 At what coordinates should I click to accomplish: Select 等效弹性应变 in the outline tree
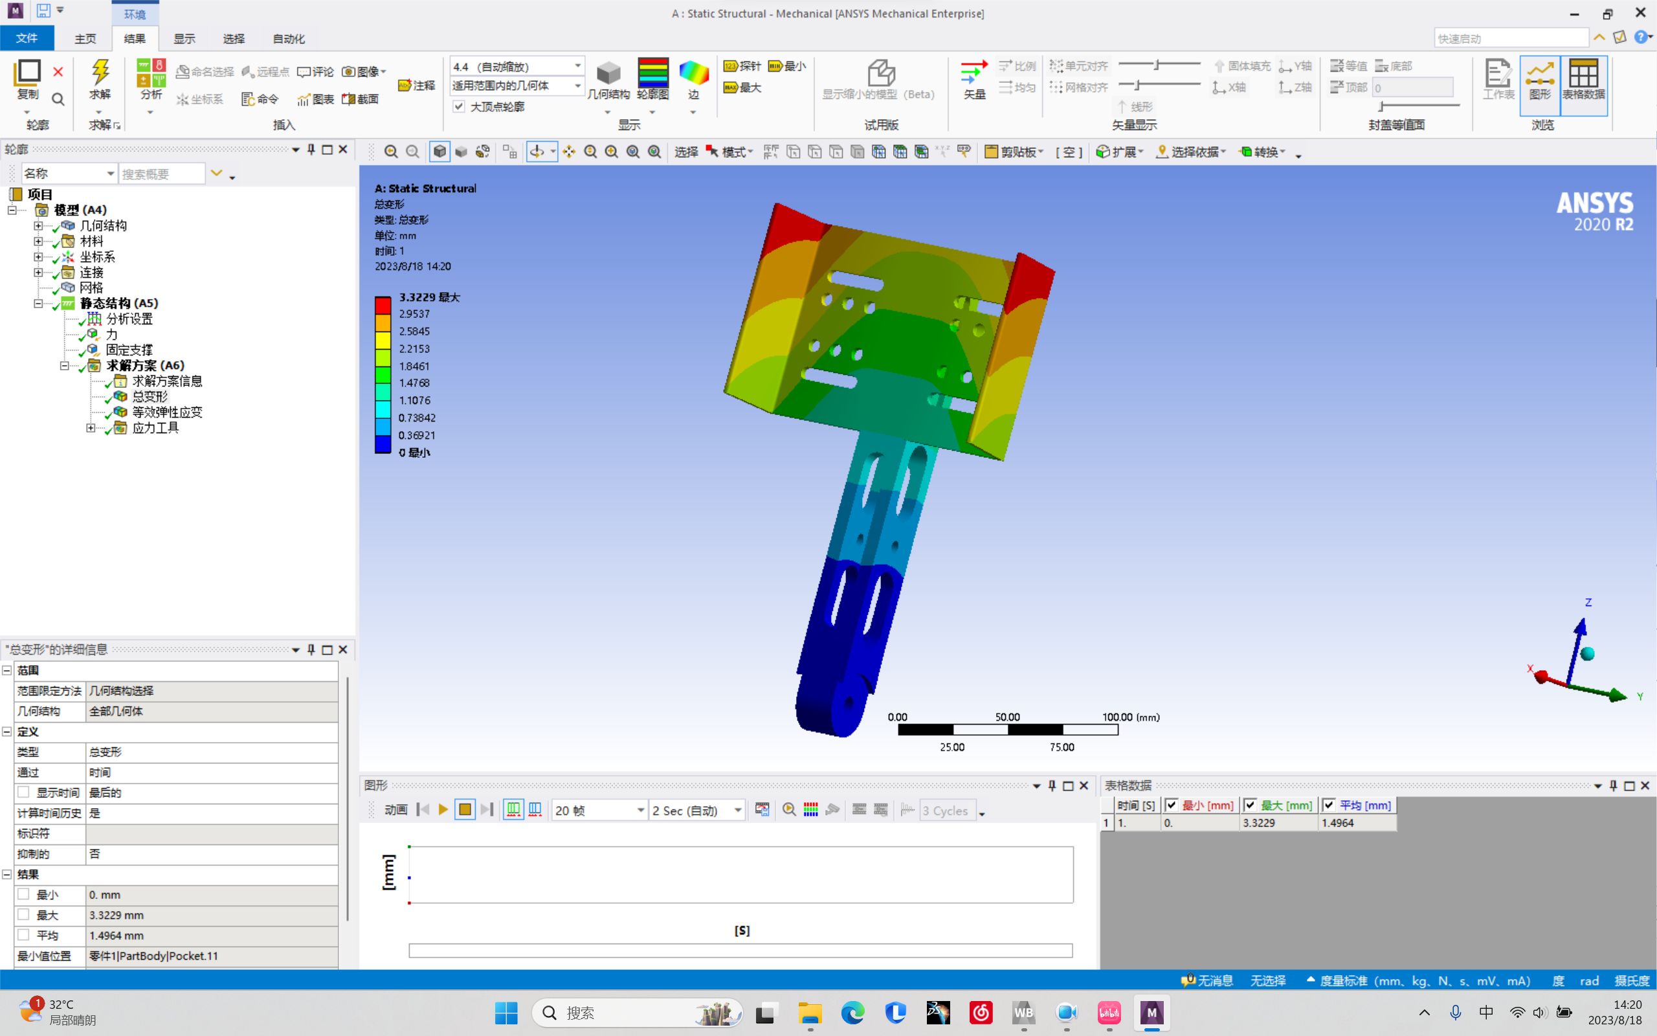(x=166, y=412)
